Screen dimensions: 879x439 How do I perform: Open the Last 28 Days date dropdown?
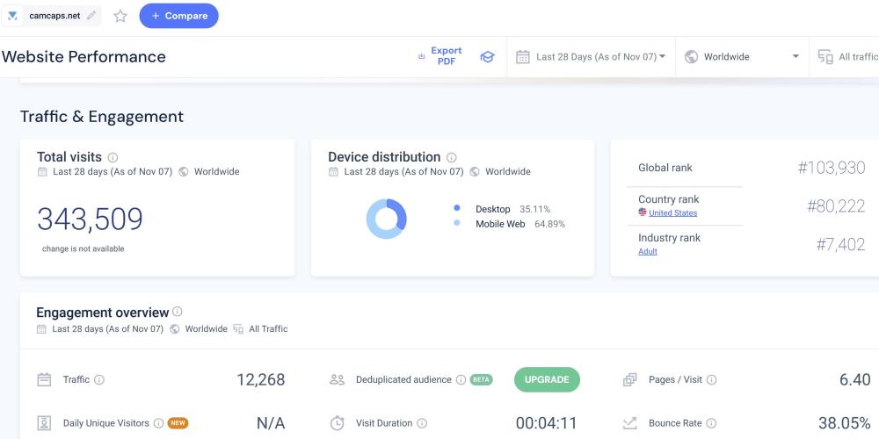(591, 57)
